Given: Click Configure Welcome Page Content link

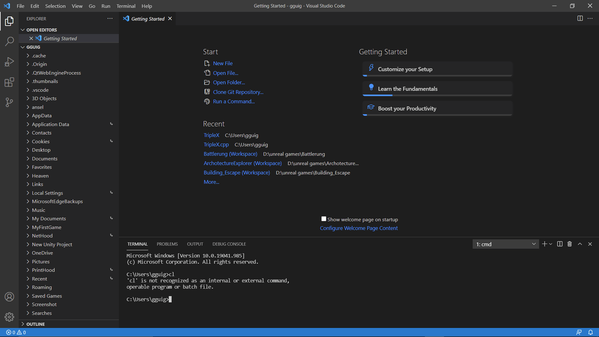Looking at the screenshot, I should click(359, 228).
